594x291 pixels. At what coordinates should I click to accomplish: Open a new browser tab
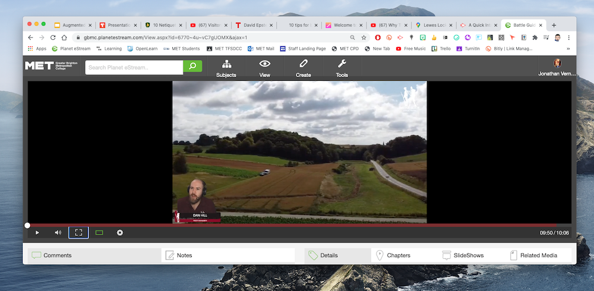(554, 25)
